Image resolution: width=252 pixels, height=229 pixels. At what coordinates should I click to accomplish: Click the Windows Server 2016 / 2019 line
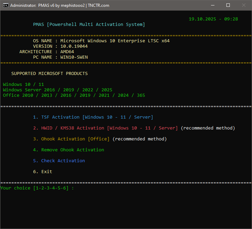click(x=57, y=90)
